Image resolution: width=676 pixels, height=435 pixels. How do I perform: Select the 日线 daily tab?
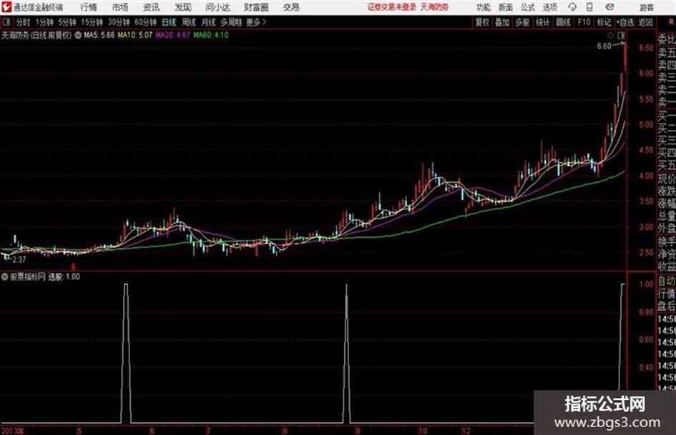point(169,22)
